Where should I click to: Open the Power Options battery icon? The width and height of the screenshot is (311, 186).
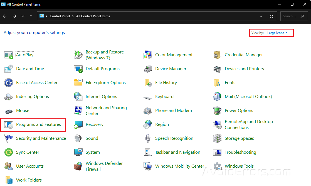(217, 111)
